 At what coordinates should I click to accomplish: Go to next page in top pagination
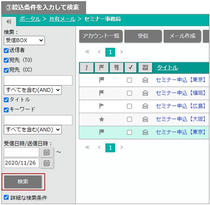pyautogui.click(x=121, y=52)
